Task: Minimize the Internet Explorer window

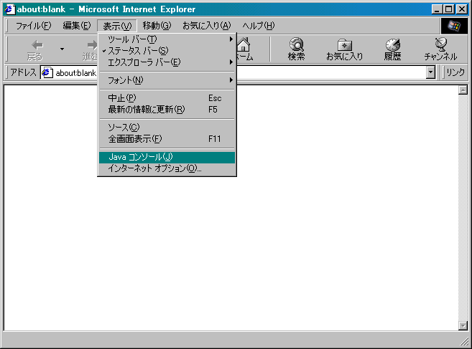Action: click(437, 9)
